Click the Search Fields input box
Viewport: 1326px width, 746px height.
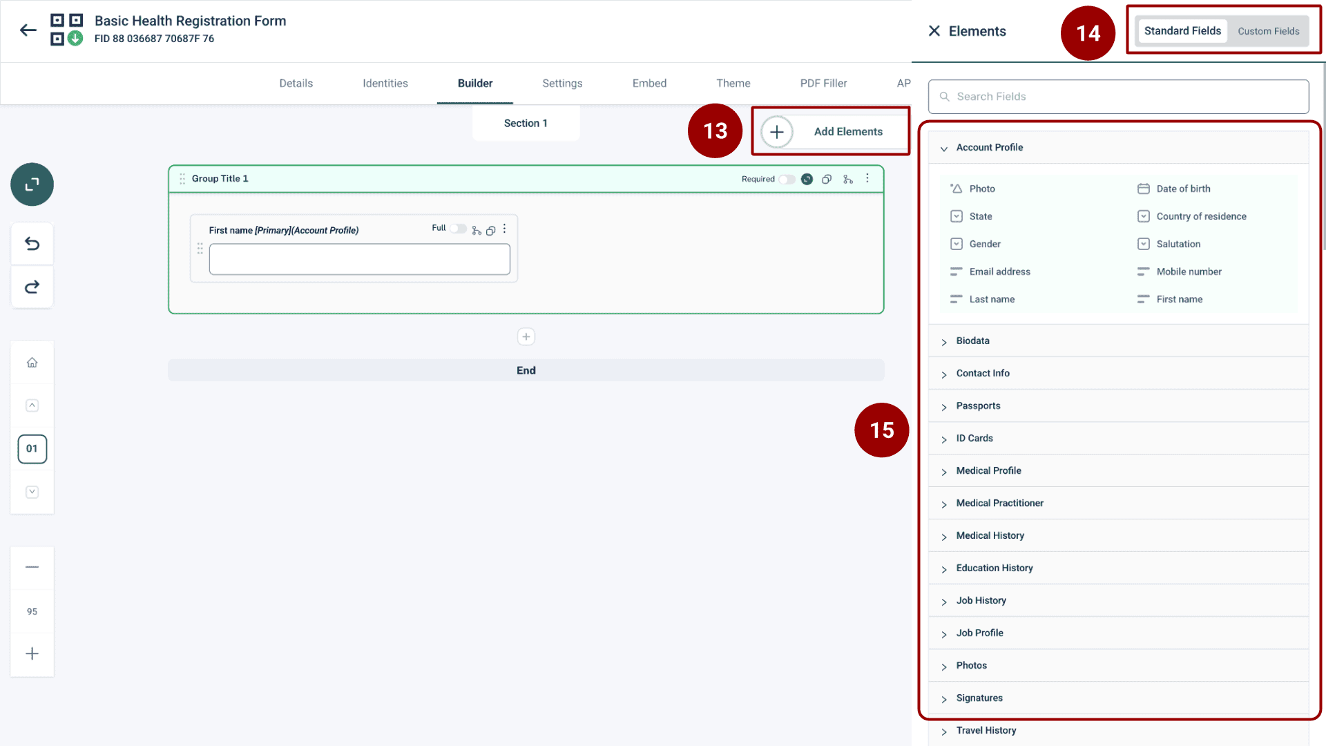[x=1118, y=97]
